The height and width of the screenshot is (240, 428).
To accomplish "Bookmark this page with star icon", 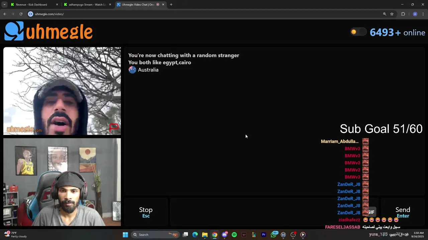I will [x=392, y=14].
